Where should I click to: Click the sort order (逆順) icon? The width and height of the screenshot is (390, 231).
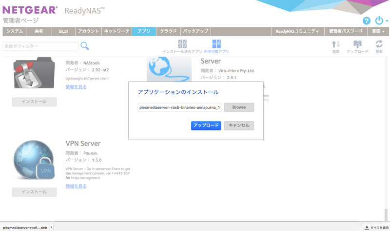336,44
